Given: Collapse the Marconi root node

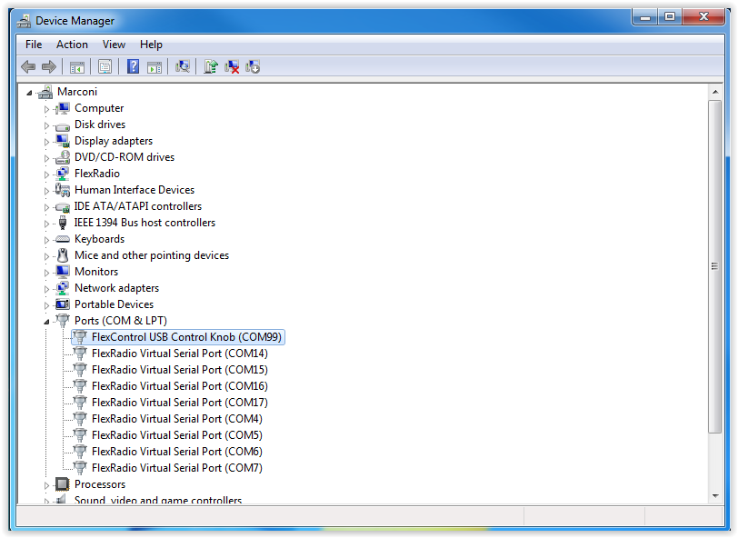Looking at the screenshot, I should tap(29, 93).
